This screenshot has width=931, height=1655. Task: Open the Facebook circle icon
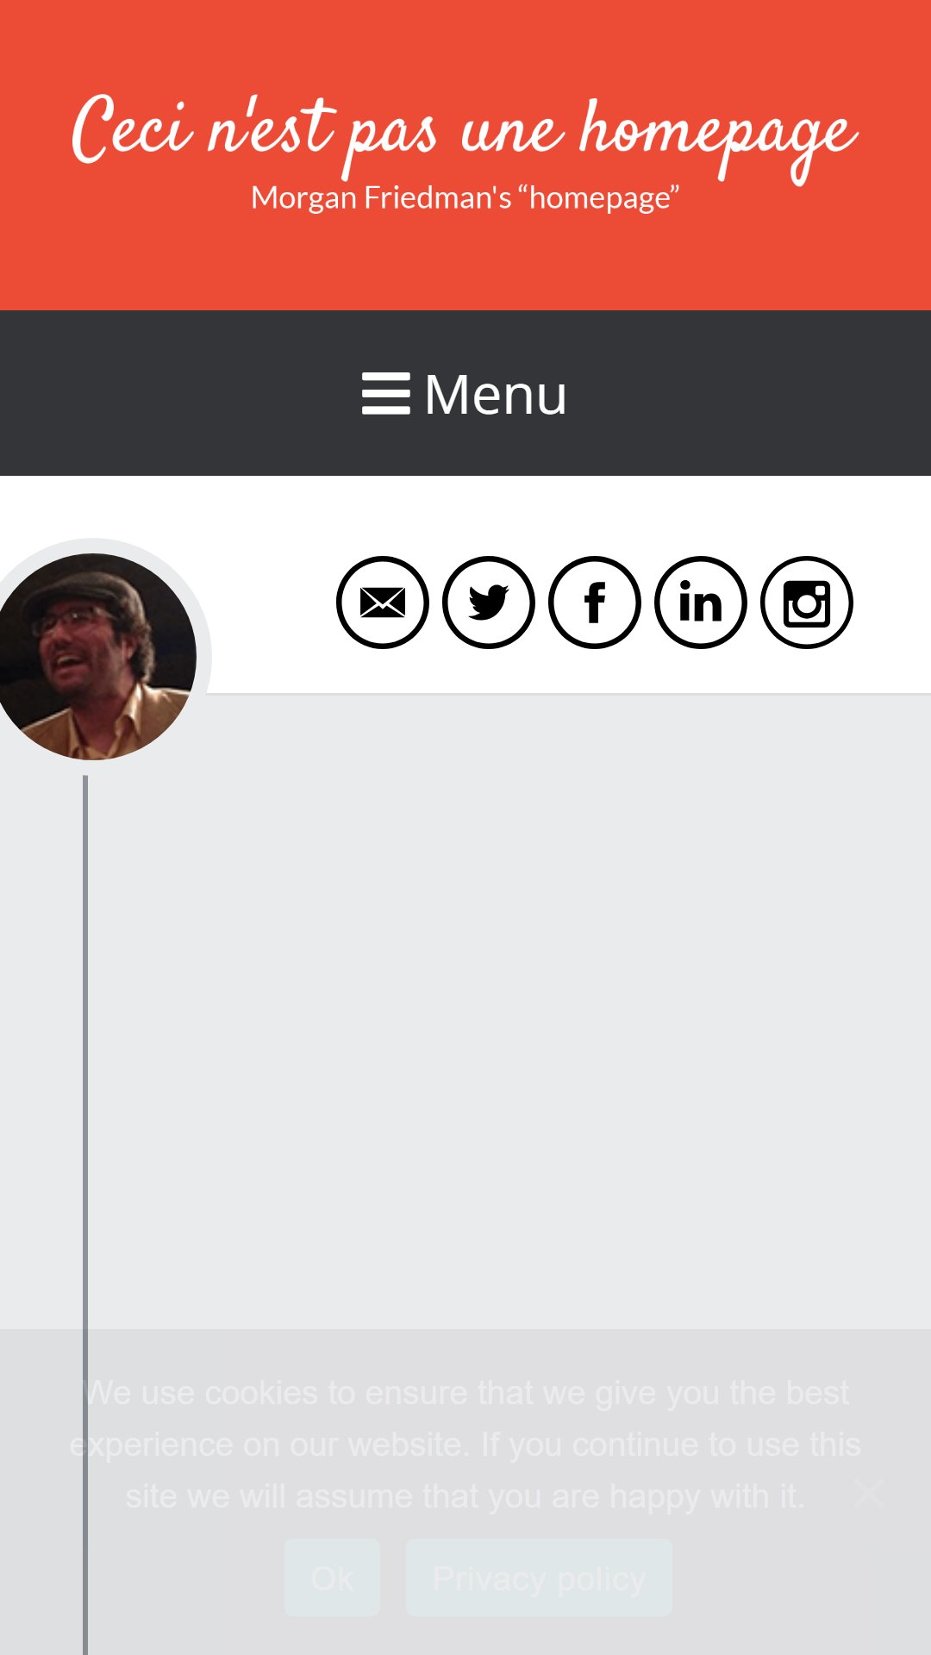595,603
